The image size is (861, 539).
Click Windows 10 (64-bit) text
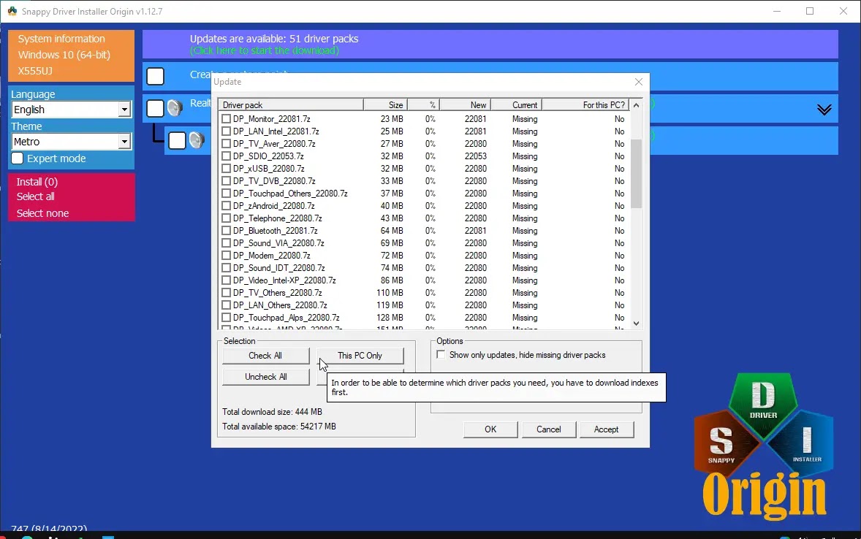(64, 55)
